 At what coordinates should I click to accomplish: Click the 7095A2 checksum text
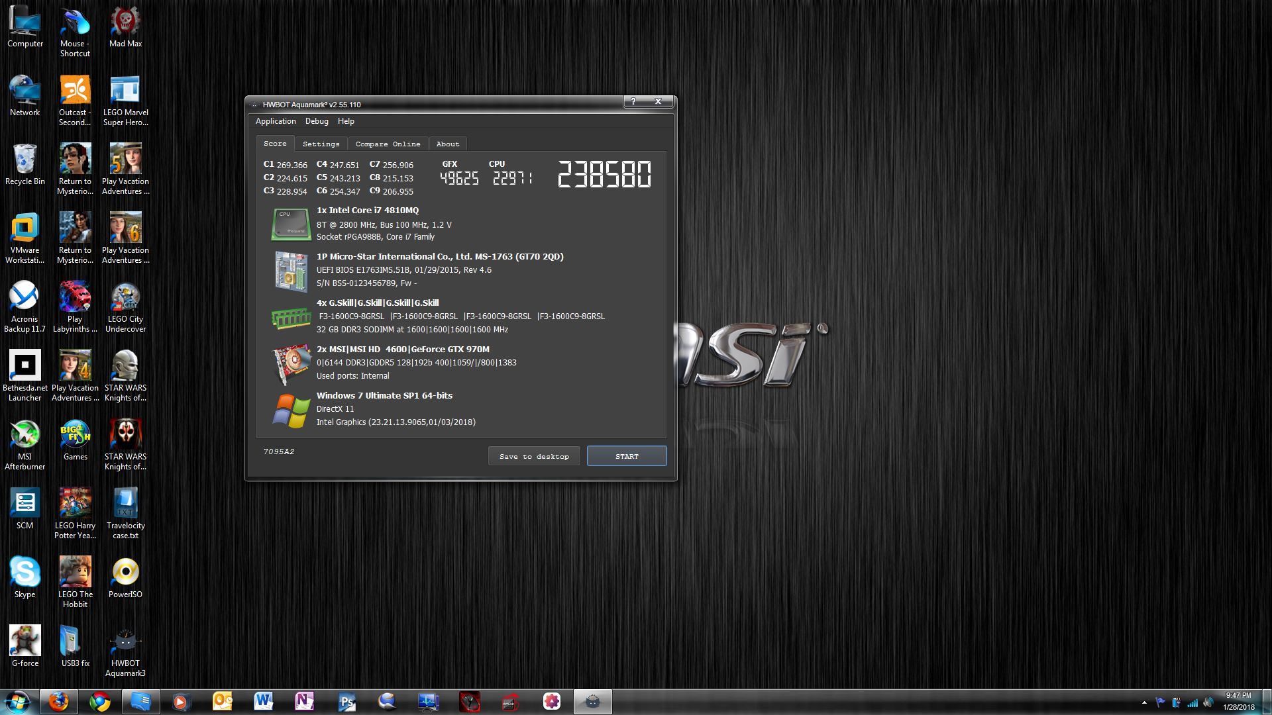(279, 452)
